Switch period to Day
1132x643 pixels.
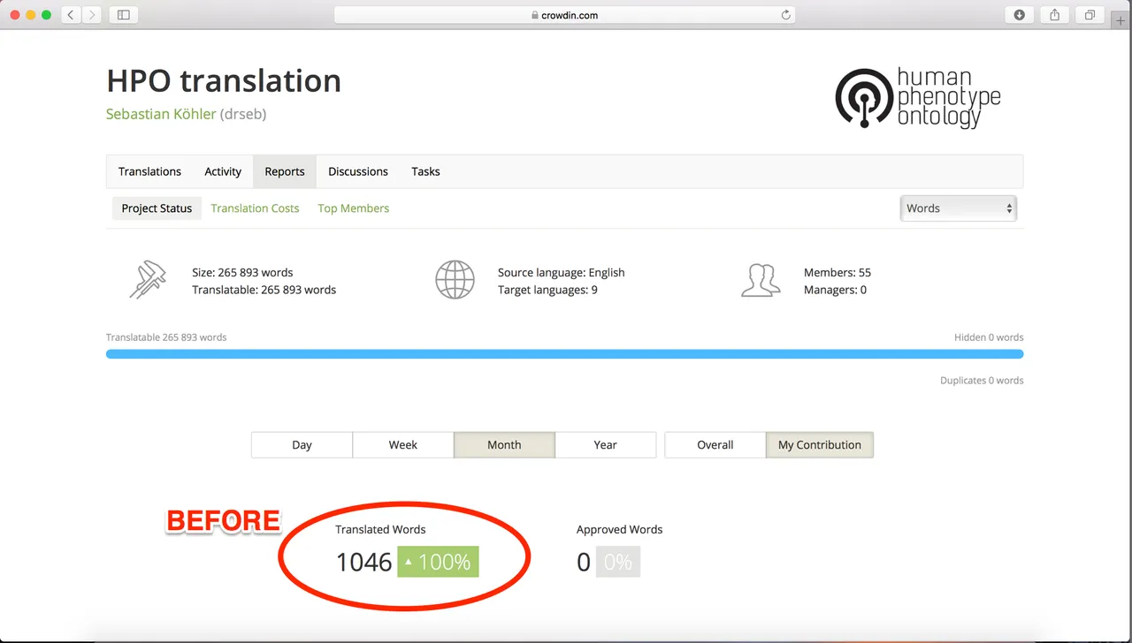(302, 445)
